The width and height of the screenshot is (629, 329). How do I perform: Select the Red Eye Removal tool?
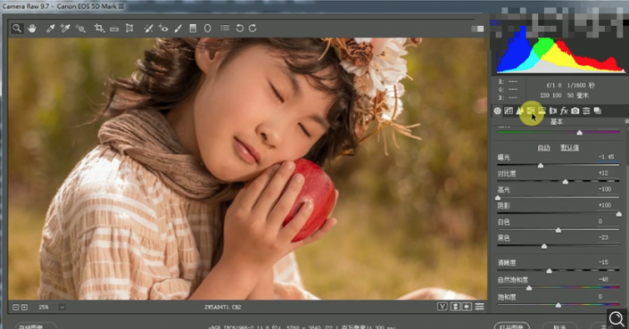point(163,28)
